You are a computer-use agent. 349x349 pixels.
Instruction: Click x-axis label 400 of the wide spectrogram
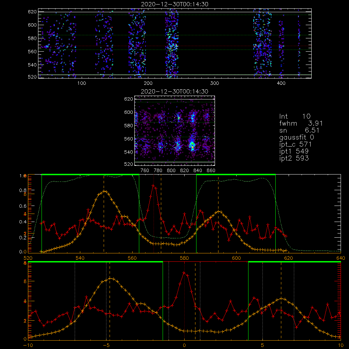[281, 83]
